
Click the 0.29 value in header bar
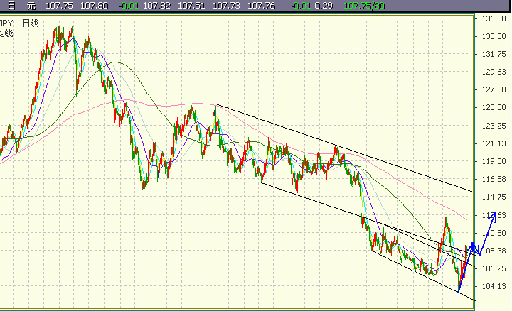(x=324, y=6)
